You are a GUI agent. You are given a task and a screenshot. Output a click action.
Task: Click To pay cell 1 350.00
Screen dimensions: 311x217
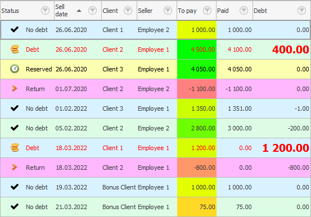[x=197, y=108]
